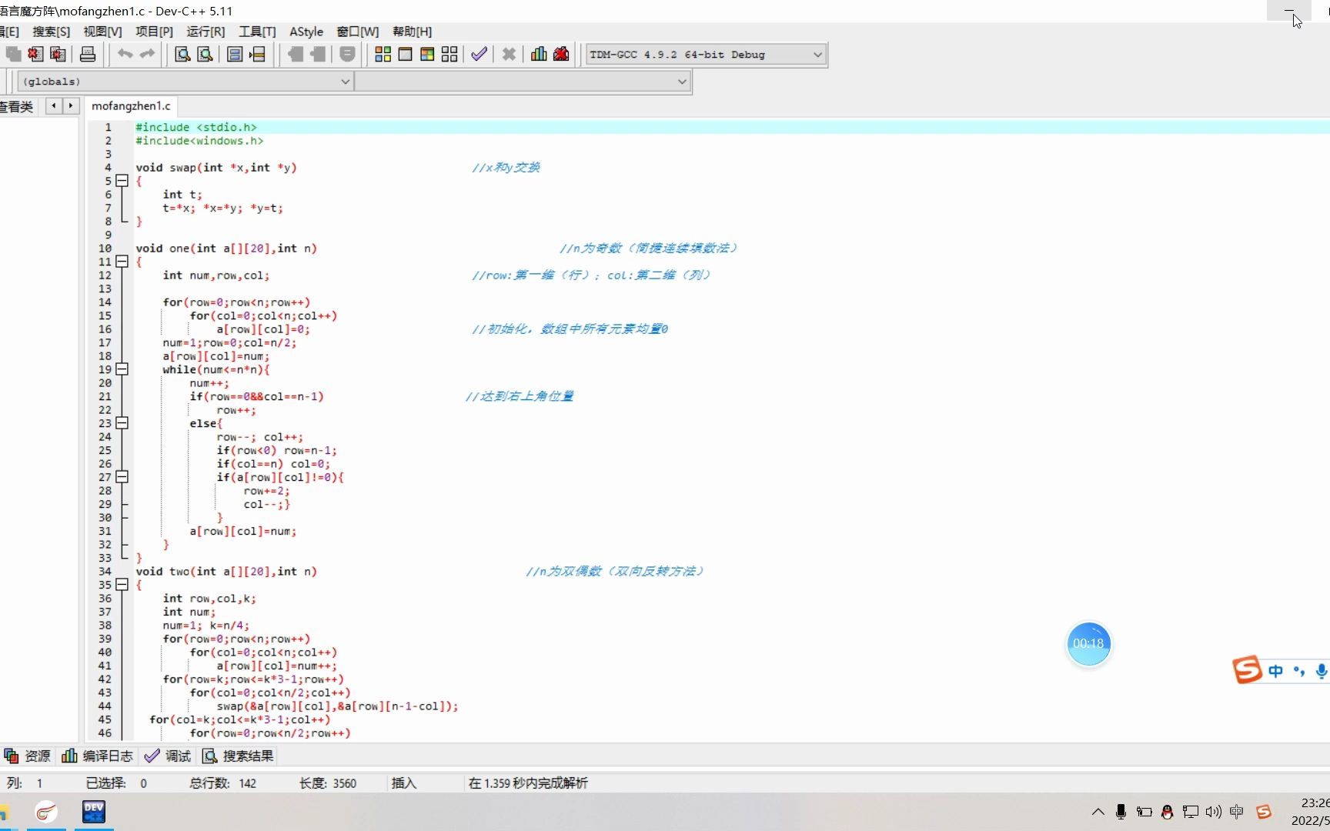Click the jump-back bookmark icon
The height and width of the screenshot is (831, 1330).
point(295,54)
